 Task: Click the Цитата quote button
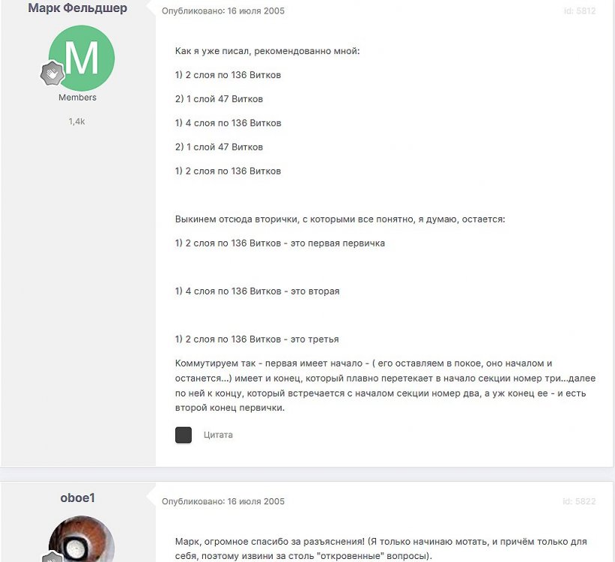pyautogui.click(x=218, y=435)
